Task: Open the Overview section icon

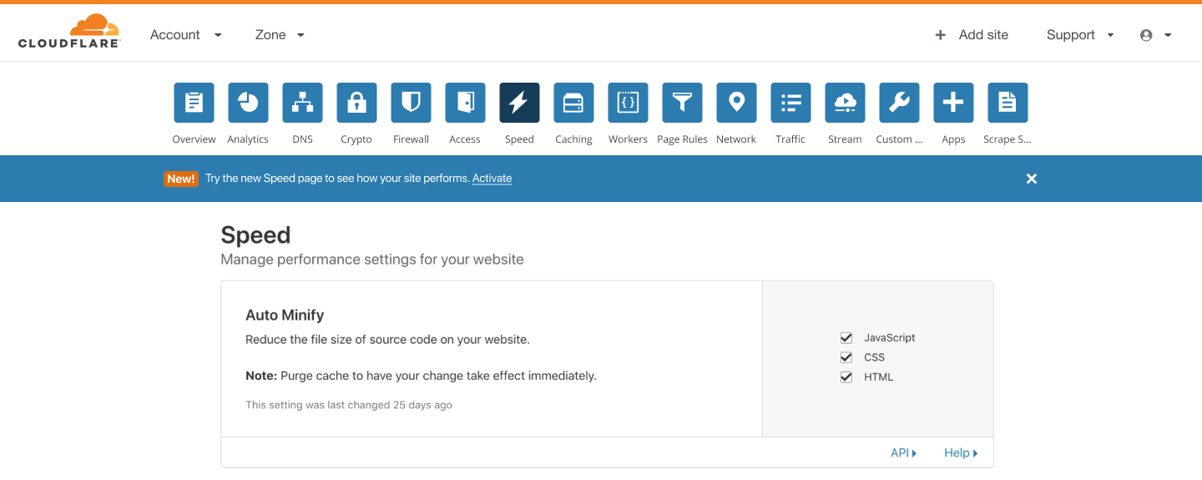Action: click(194, 103)
